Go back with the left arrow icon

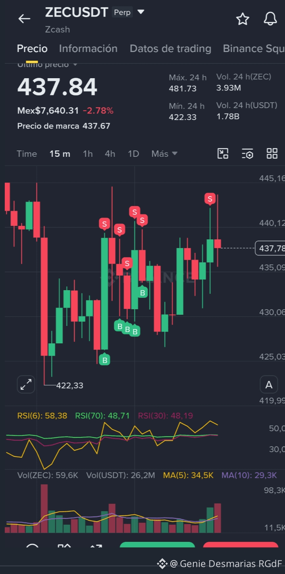click(x=24, y=19)
